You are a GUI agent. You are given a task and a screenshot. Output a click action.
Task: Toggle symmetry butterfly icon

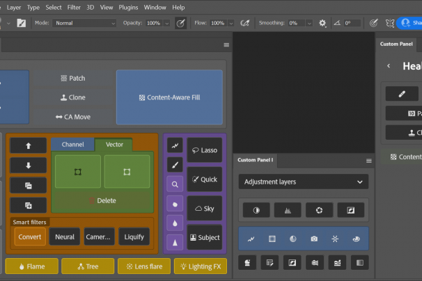tap(390, 23)
